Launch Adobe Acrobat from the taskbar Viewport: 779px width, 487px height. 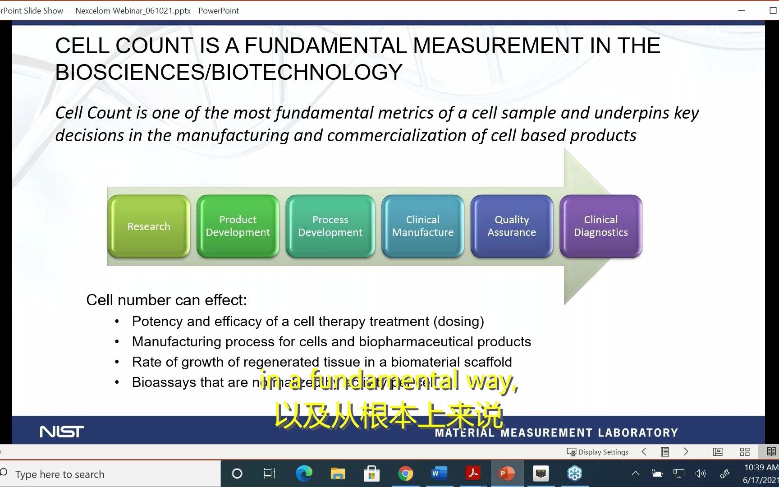coord(472,473)
